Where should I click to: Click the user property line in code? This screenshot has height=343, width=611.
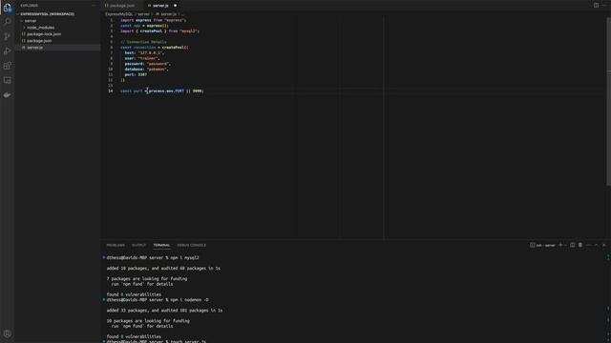click(x=142, y=58)
